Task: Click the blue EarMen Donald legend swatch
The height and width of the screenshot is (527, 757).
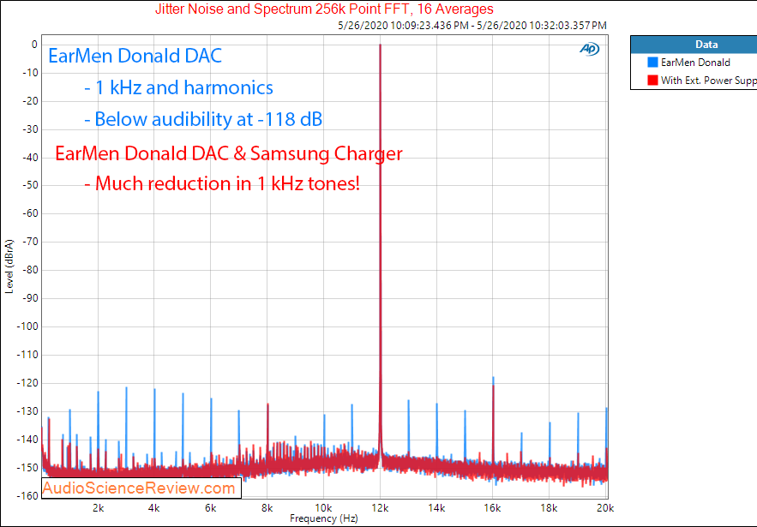Action: pyautogui.click(x=652, y=63)
